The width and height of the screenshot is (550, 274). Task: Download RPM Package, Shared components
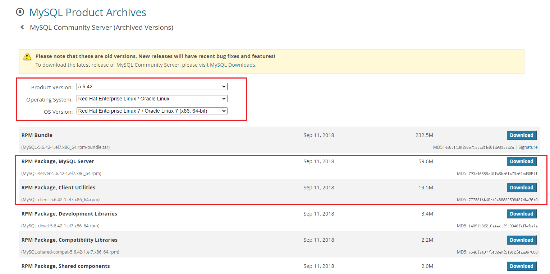[522, 266]
